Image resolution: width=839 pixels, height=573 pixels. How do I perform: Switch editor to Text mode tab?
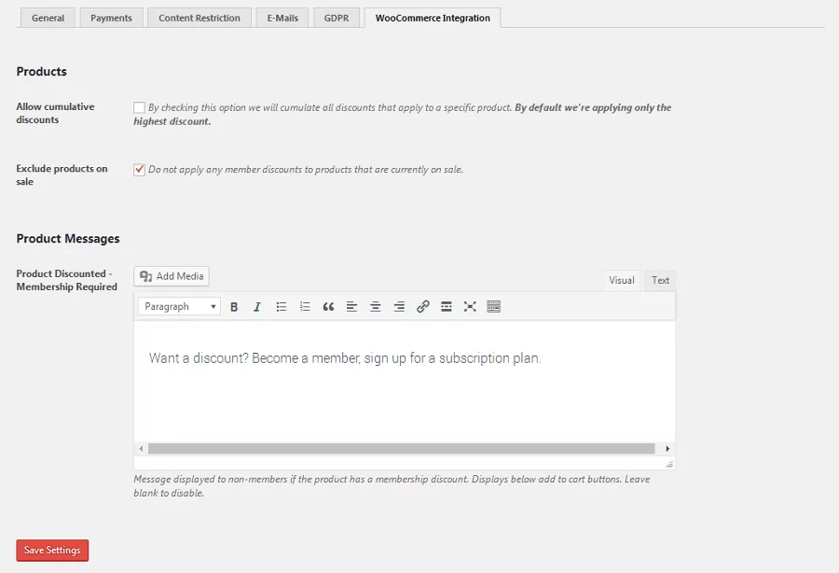click(660, 280)
